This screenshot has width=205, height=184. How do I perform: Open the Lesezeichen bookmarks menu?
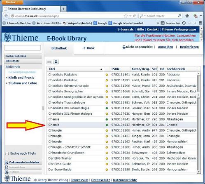tap(170, 23)
